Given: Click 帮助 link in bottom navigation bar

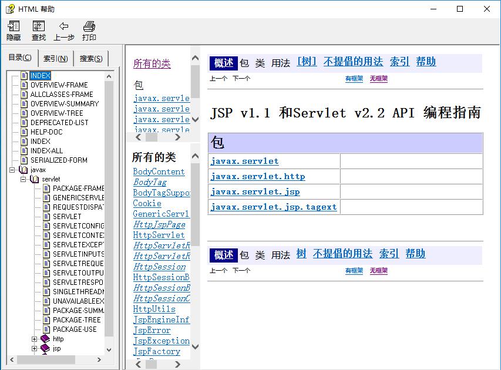Looking at the screenshot, I should point(415,254).
